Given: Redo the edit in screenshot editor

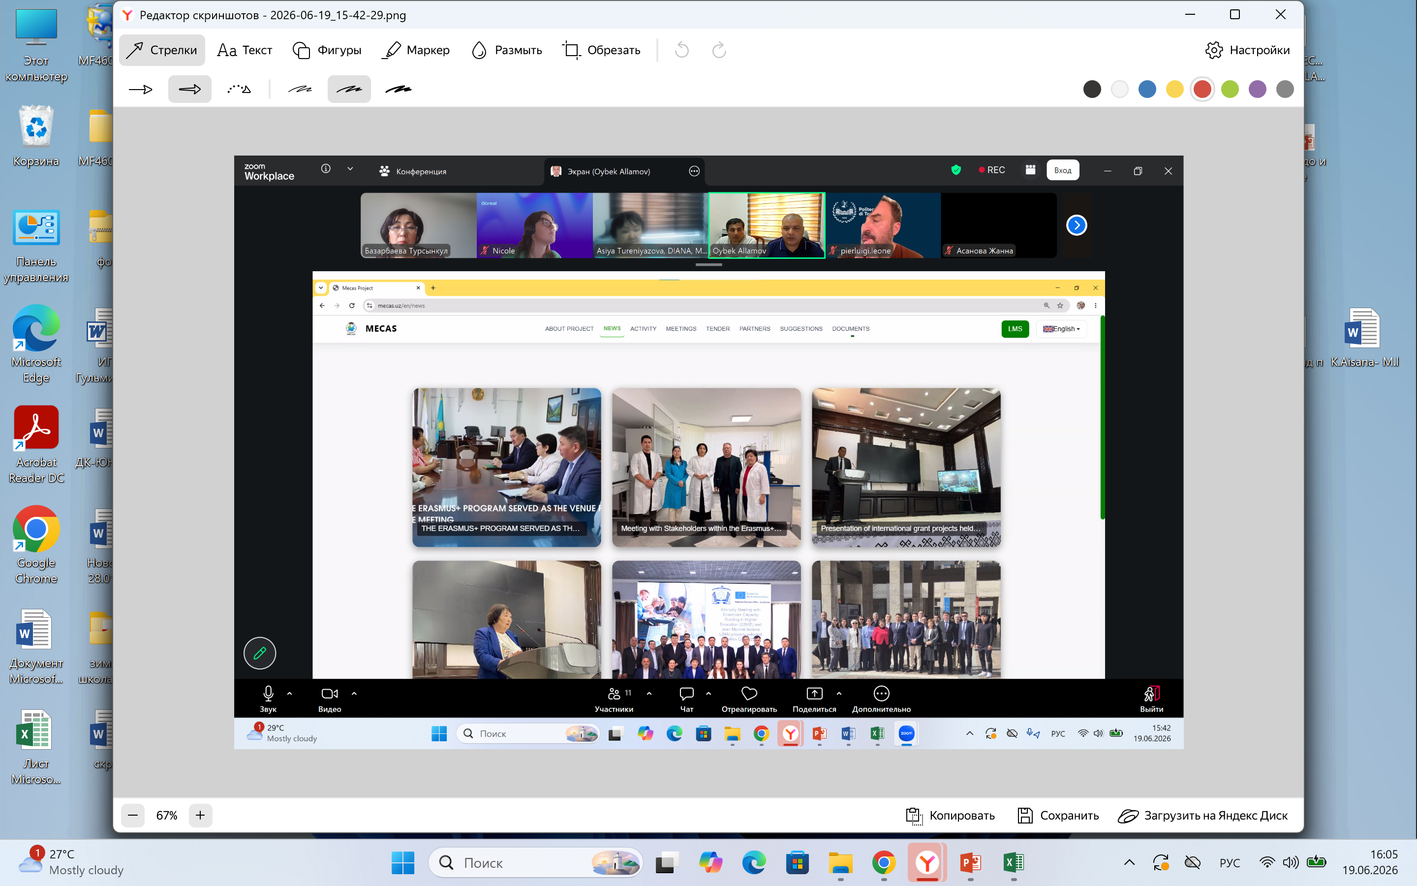Looking at the screenshot, I should (719, 50).
